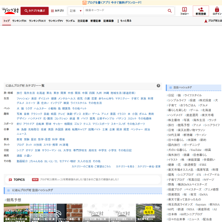Open the メンタルヘルス category link

click(67, 98)
